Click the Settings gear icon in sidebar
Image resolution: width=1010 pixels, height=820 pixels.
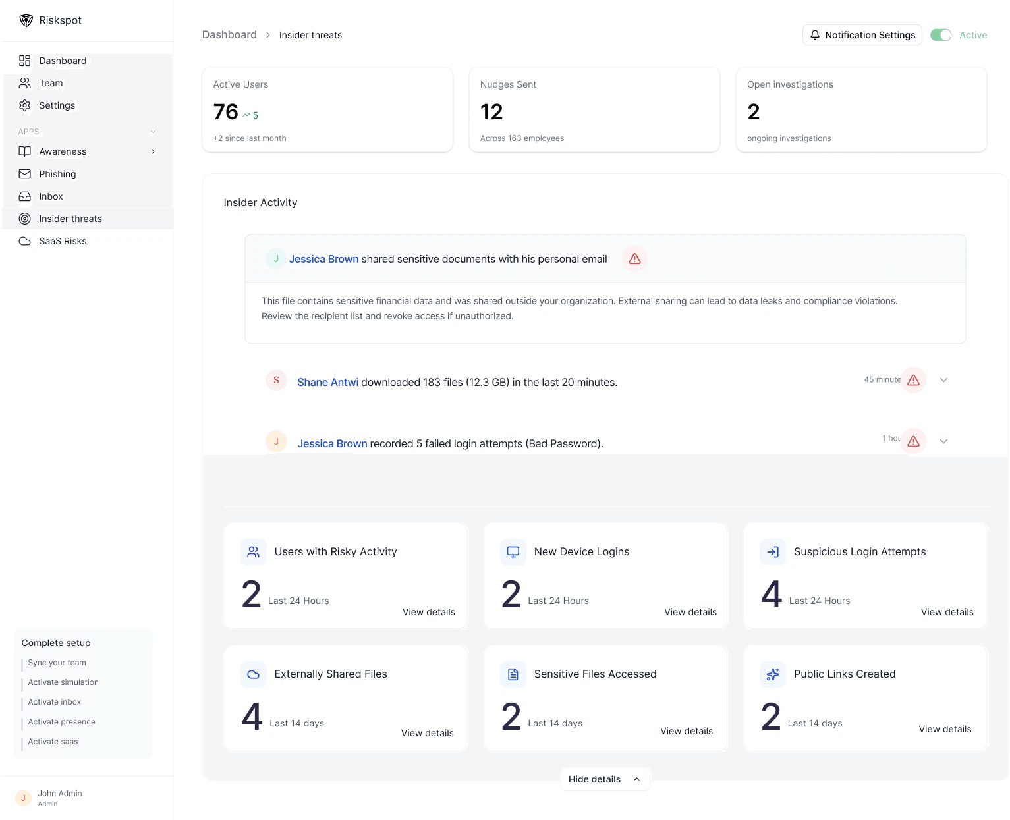[25, 105]
